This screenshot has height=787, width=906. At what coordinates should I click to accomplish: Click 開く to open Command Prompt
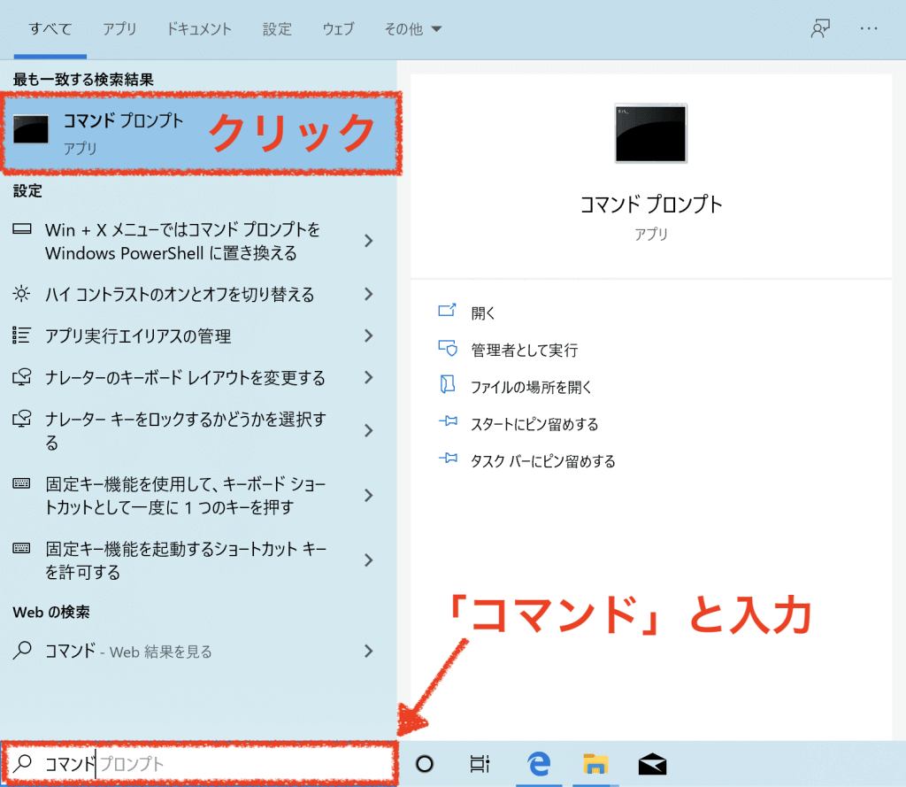(483, 313)
